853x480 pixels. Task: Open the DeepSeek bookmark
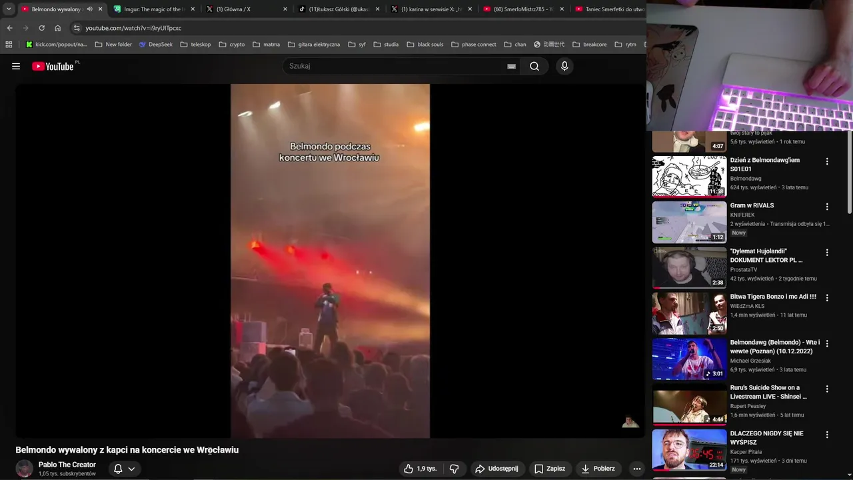pos(156,45)
